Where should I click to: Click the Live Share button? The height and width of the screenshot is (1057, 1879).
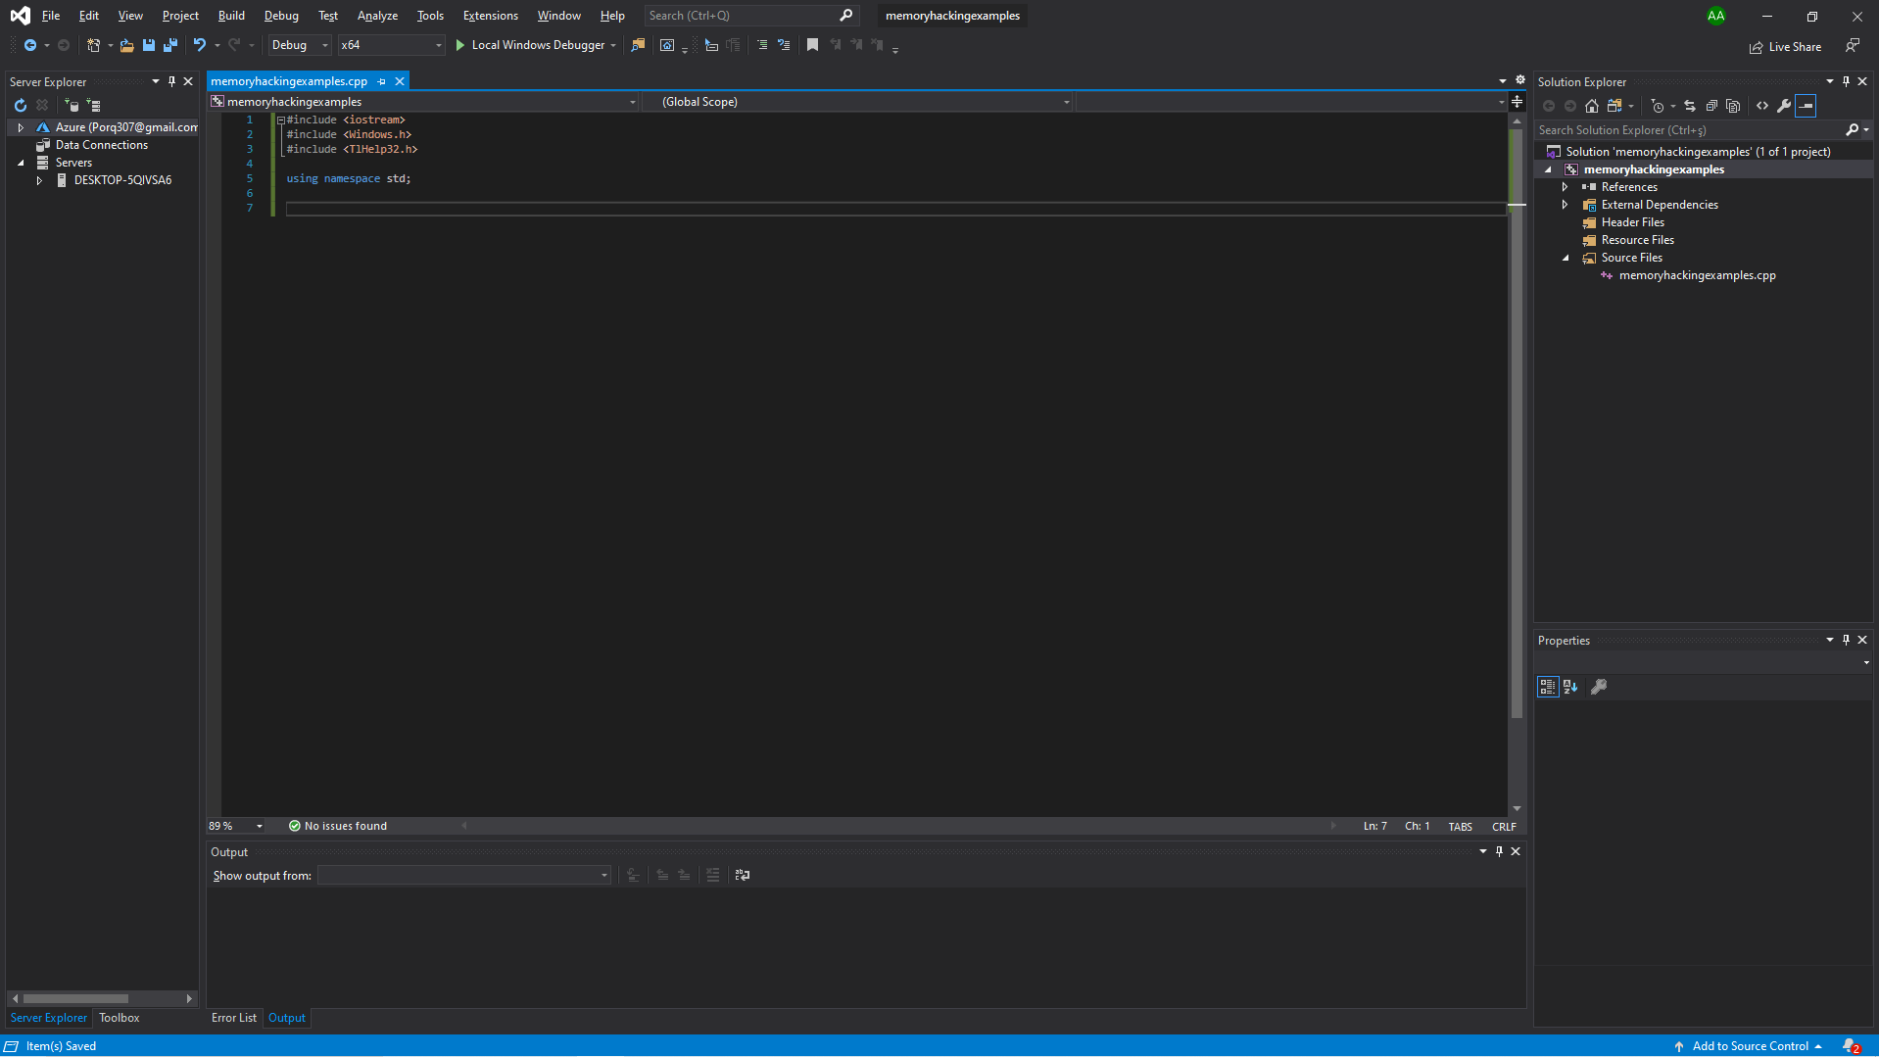[x=1785, y=47]
